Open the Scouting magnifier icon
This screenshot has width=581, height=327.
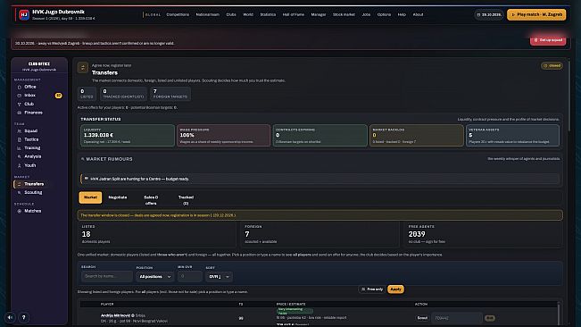point(20,193)
